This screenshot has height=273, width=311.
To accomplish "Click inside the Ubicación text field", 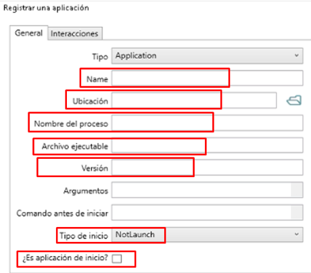I will 194,100.
